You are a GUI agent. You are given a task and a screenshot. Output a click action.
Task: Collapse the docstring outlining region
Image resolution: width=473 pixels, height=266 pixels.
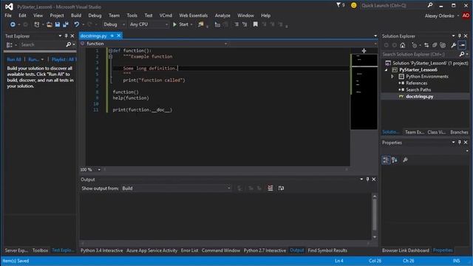coord(110,56)
